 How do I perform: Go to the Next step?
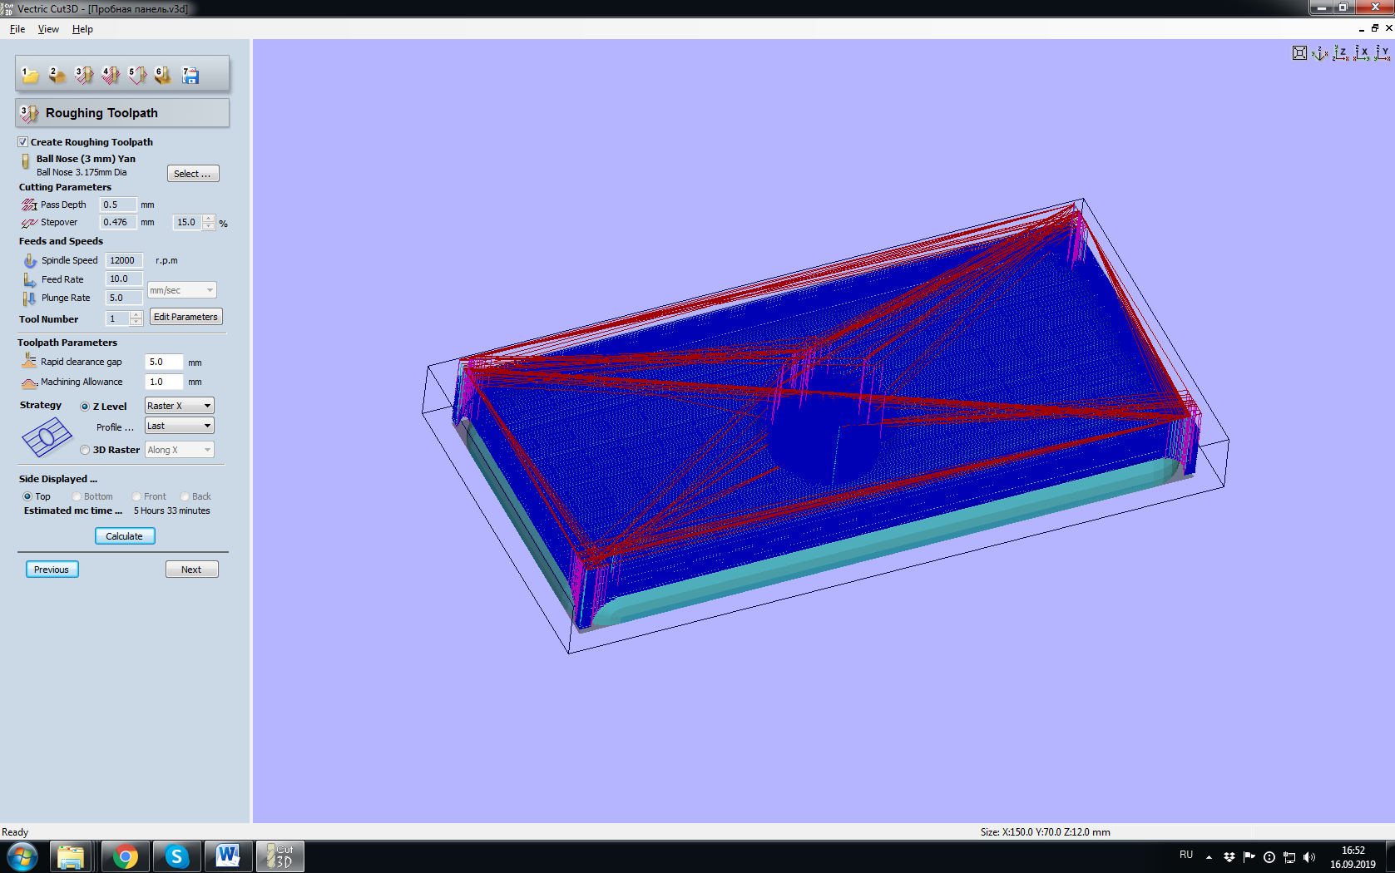click(191, 570)
